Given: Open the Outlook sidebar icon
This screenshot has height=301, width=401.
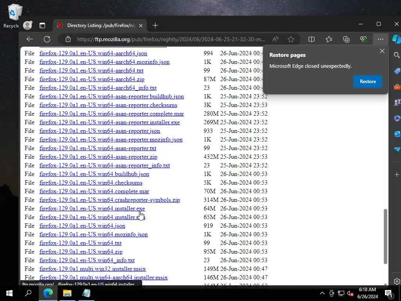Looking at the screenshot, I should coord(397,134).
